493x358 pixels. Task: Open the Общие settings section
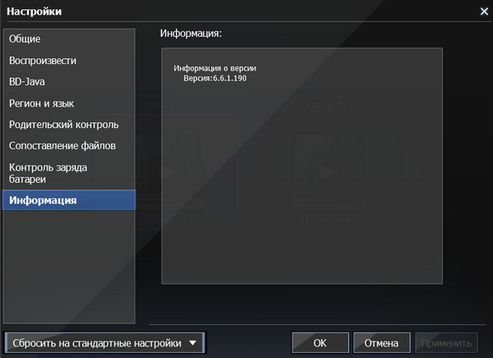tap(69, 39)
